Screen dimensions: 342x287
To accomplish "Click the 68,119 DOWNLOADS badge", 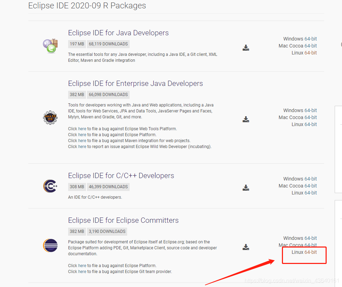I will [108, 44].
